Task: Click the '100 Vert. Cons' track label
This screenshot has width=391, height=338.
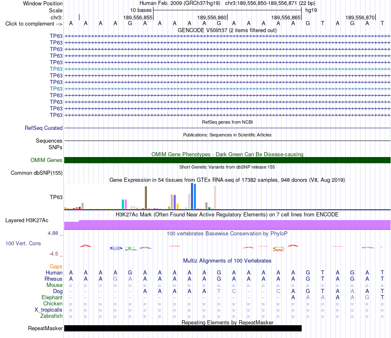Action: tap(23, 243)
